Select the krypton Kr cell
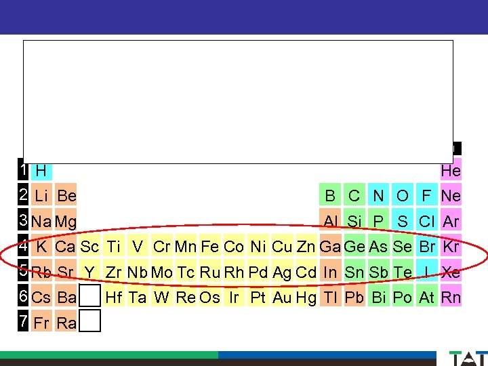The image size is (488, 366). pos(451,245)
